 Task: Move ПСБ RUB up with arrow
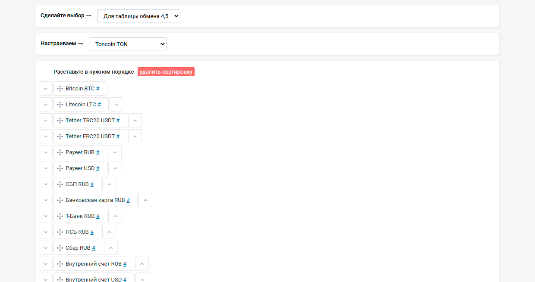(109, 232)
